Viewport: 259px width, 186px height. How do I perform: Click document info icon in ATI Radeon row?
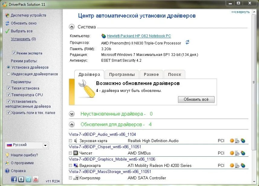pyautogui.click(x=237, y=166)
